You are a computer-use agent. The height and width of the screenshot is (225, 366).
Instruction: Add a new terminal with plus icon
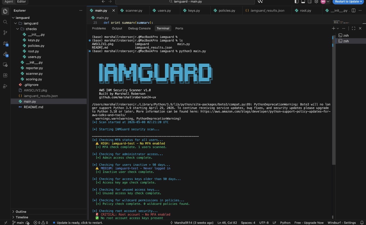click(334, 28)
